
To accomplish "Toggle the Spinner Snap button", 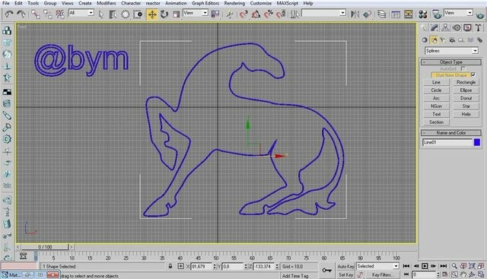I will (x=281, y=14).
